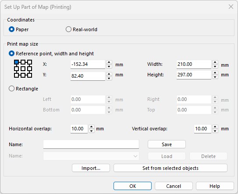Increase the Horizontal overlap value
The width and height of the screenshot is (238, 194).
(x=91, y=127)
